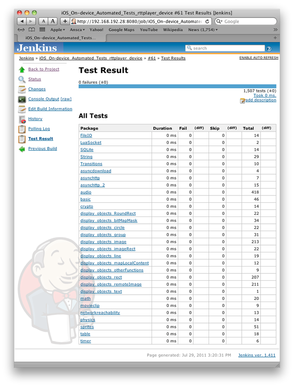
Task: Click the add description edit icon
Action: (243, 101)
